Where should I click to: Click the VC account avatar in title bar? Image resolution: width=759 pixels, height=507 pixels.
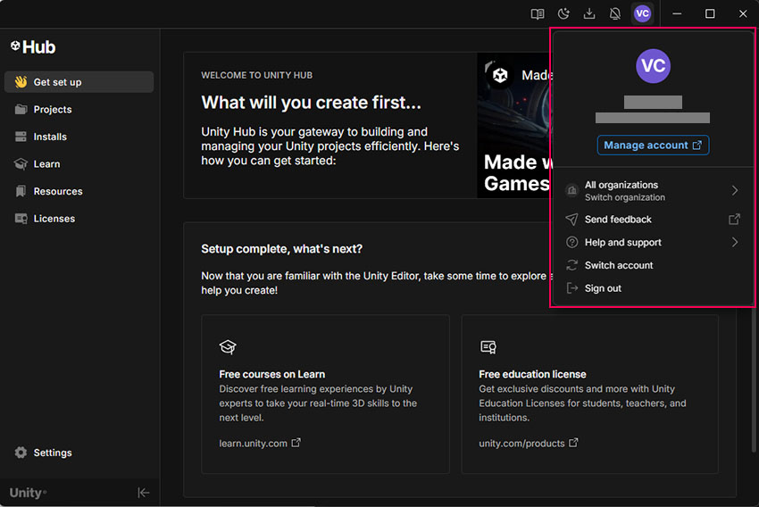(642, 13)
